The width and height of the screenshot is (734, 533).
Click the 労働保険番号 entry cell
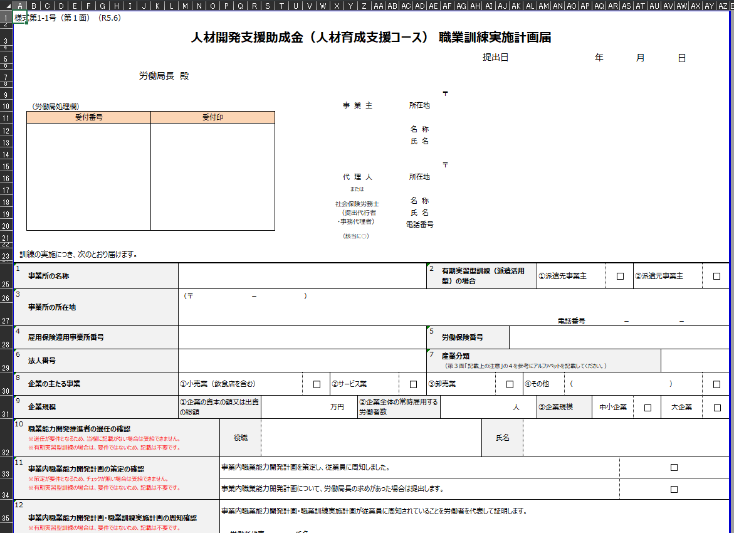coord(619,337)
